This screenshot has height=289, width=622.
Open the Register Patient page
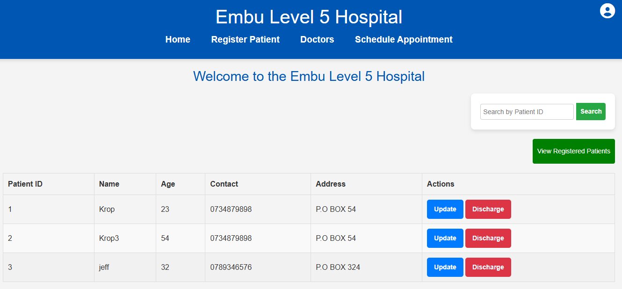click(245, 40)
